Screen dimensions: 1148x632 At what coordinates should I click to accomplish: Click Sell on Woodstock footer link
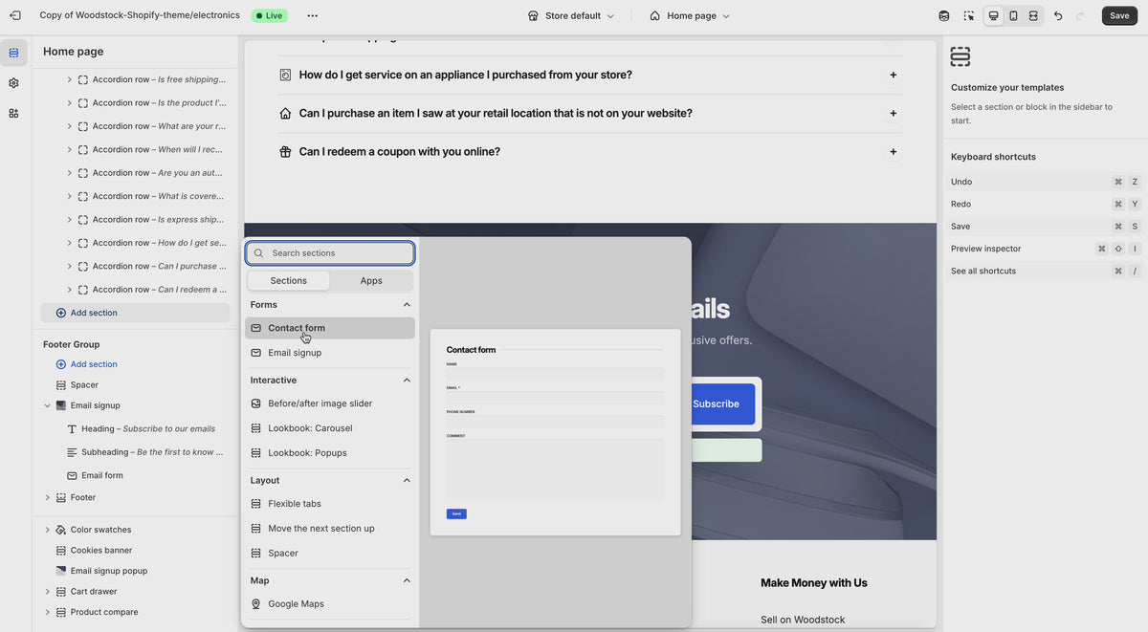click(x=803, y=620)
